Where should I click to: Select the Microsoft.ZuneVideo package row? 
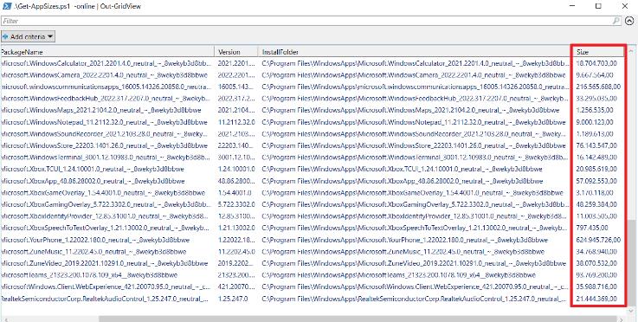[x=313, y=263]
